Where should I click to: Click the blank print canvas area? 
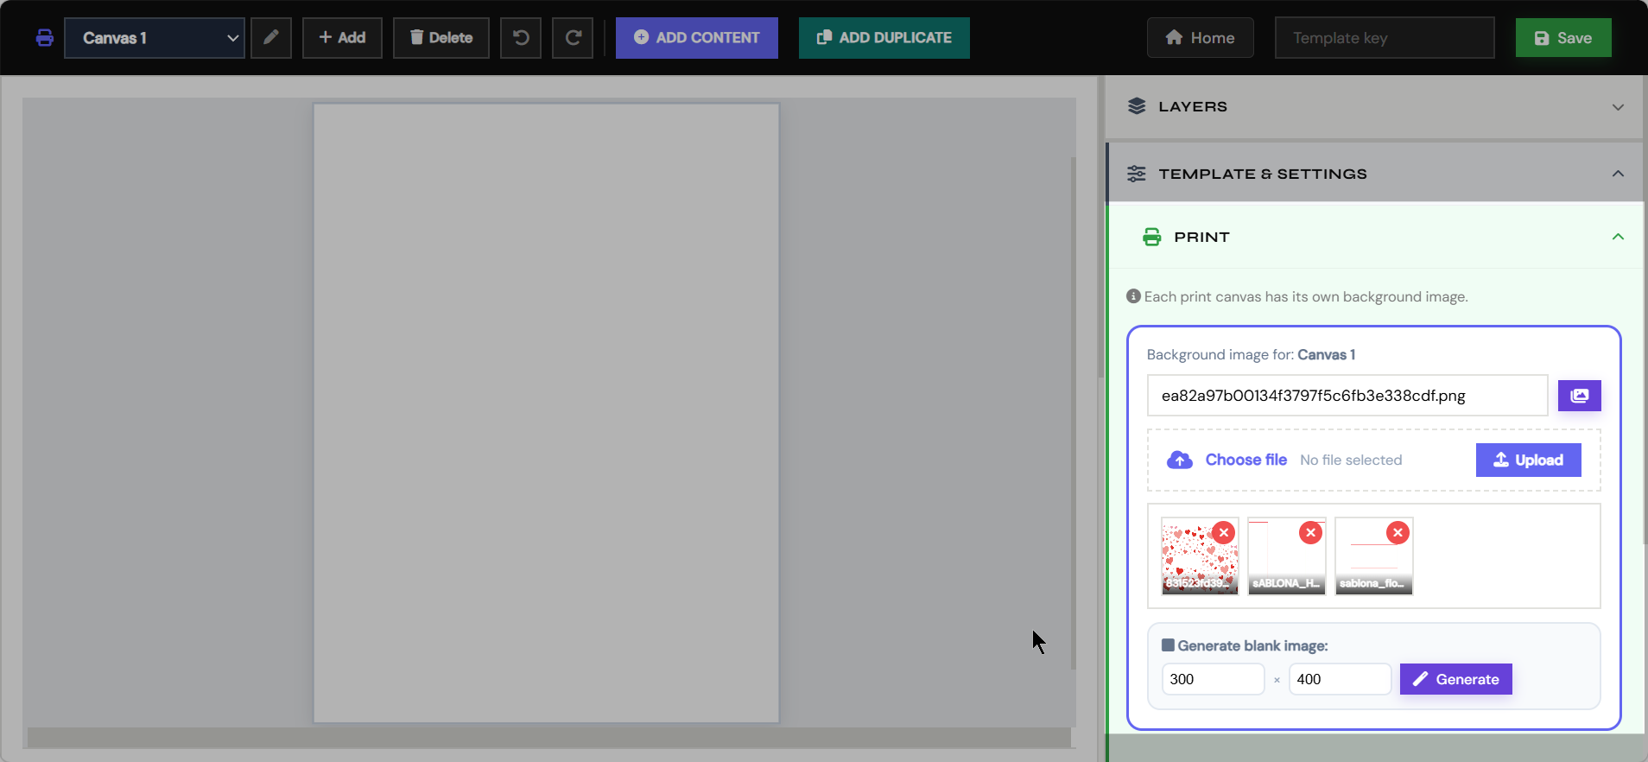[546, 413]
